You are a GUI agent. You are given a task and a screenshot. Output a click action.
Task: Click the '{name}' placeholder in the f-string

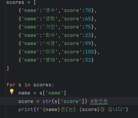pos(51,110)
